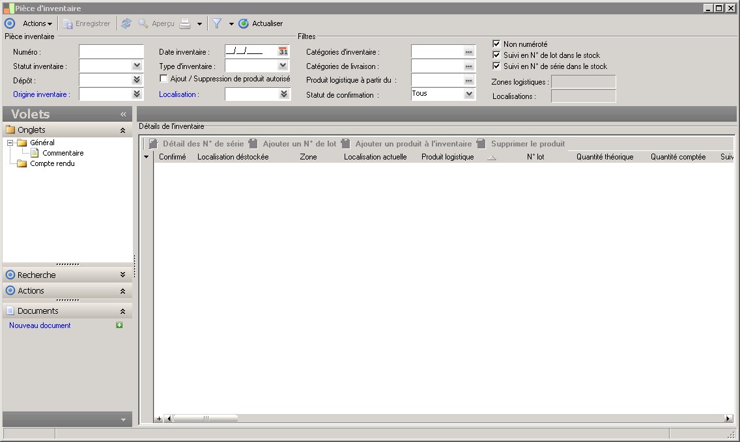Click the Aperçu magnifier icon
740x442 pixels.
coord(143,23)
